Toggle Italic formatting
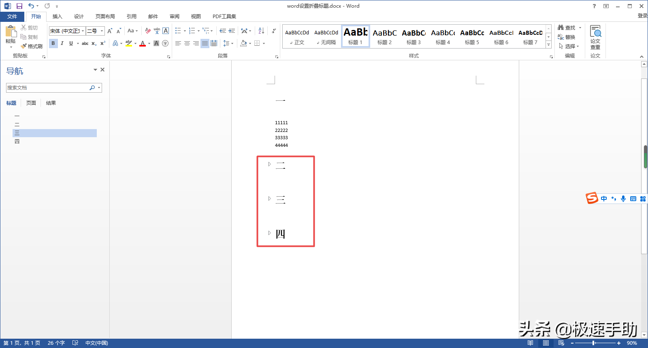Screen dimensions: 648x348 62,43
